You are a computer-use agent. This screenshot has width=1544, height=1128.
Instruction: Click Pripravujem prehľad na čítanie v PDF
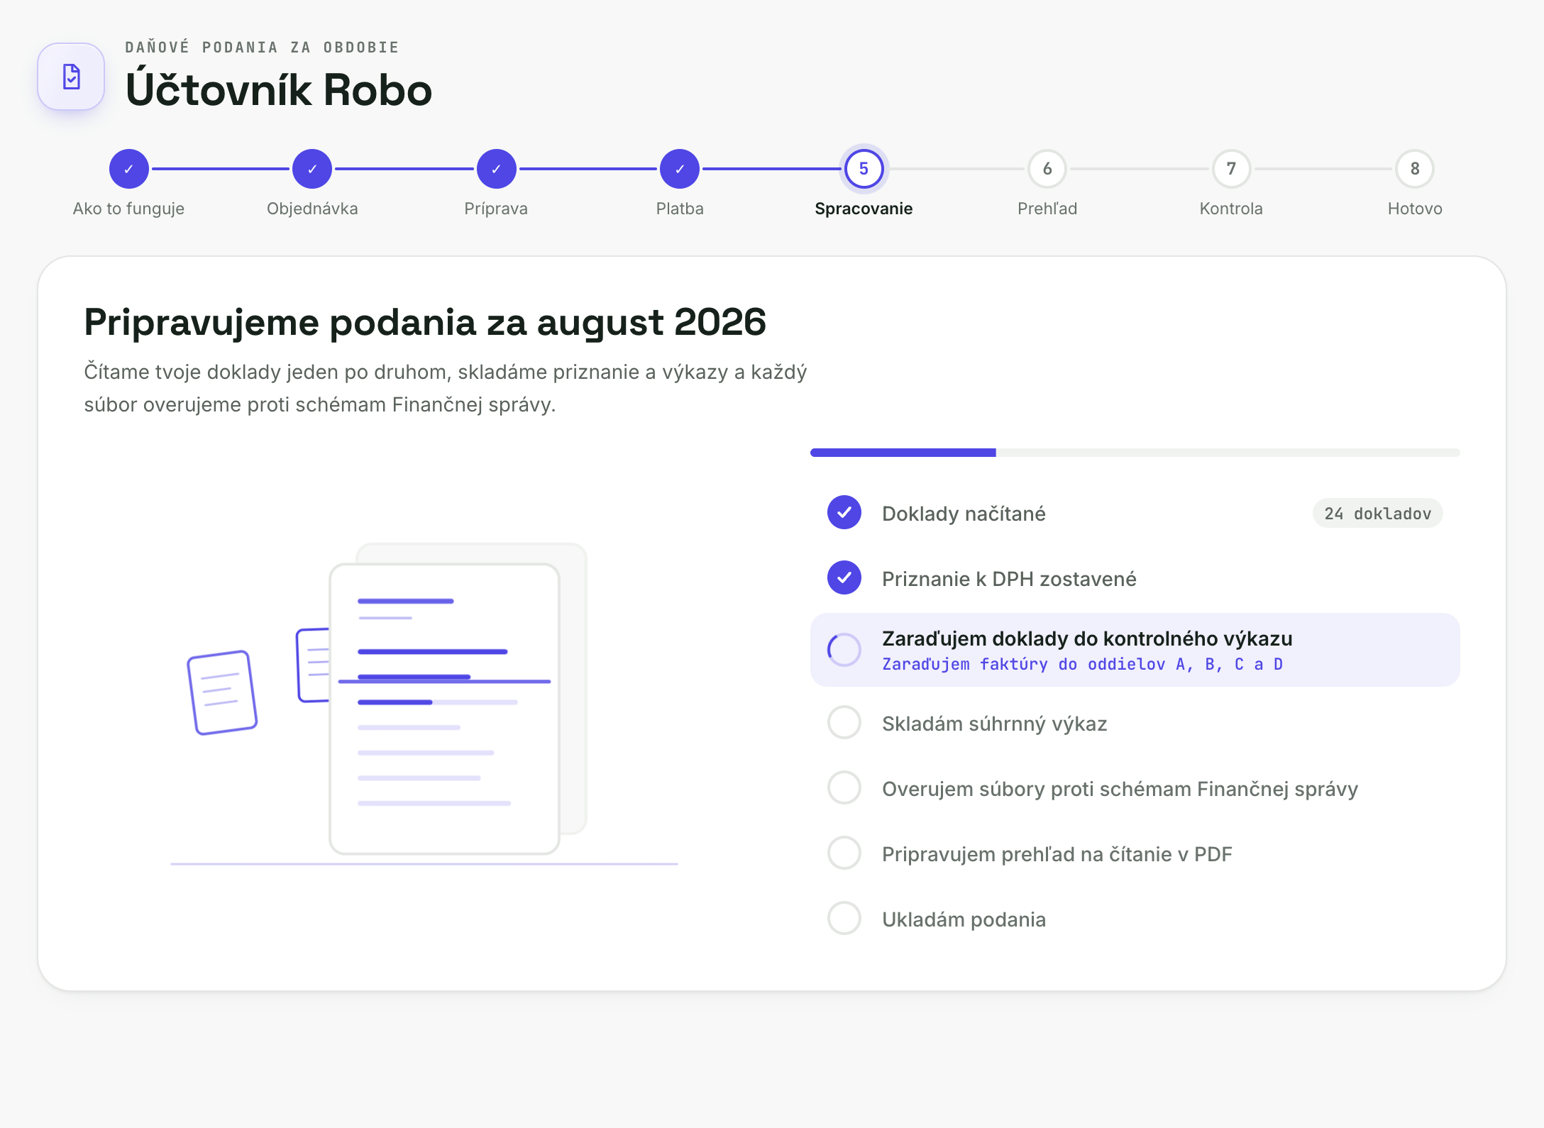click(x=1057, y=854)
